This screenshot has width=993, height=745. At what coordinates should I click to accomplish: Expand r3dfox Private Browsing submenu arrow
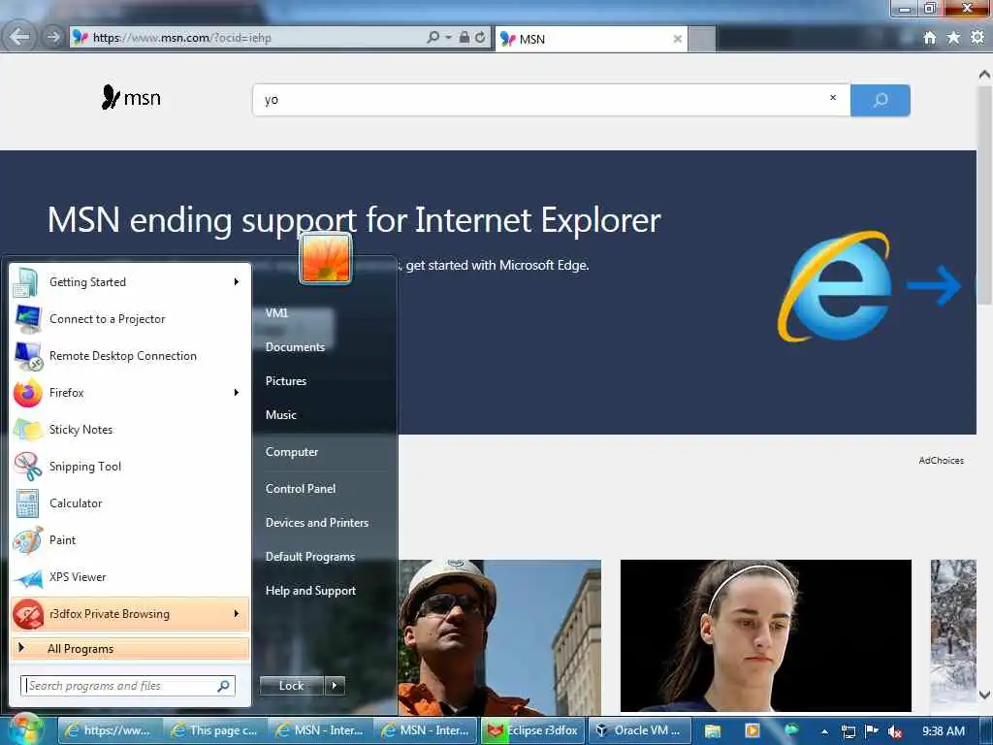[x=237, y=614]
